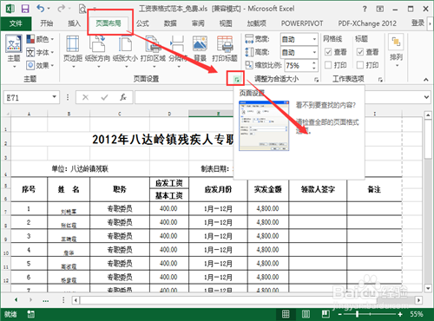
Task: Click the scale 75% input field
Action: click(298, 66)
